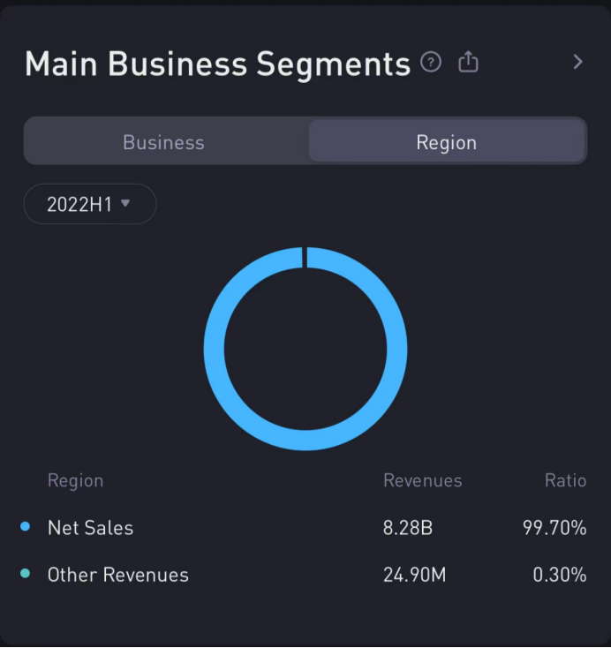Click the 0.30% ratio value

coord(560,575)
